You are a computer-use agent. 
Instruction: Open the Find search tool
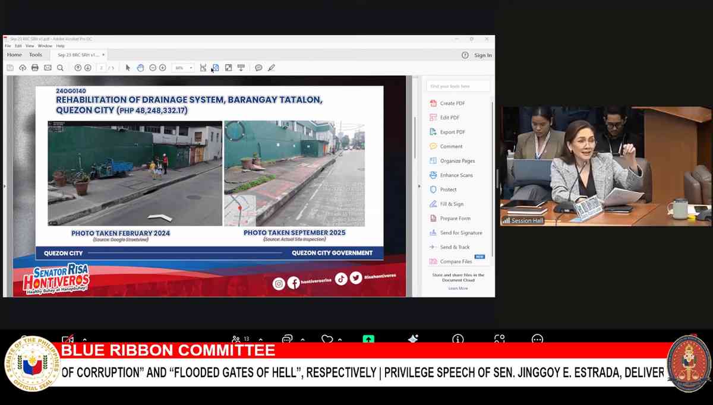[x=59, y=67]
